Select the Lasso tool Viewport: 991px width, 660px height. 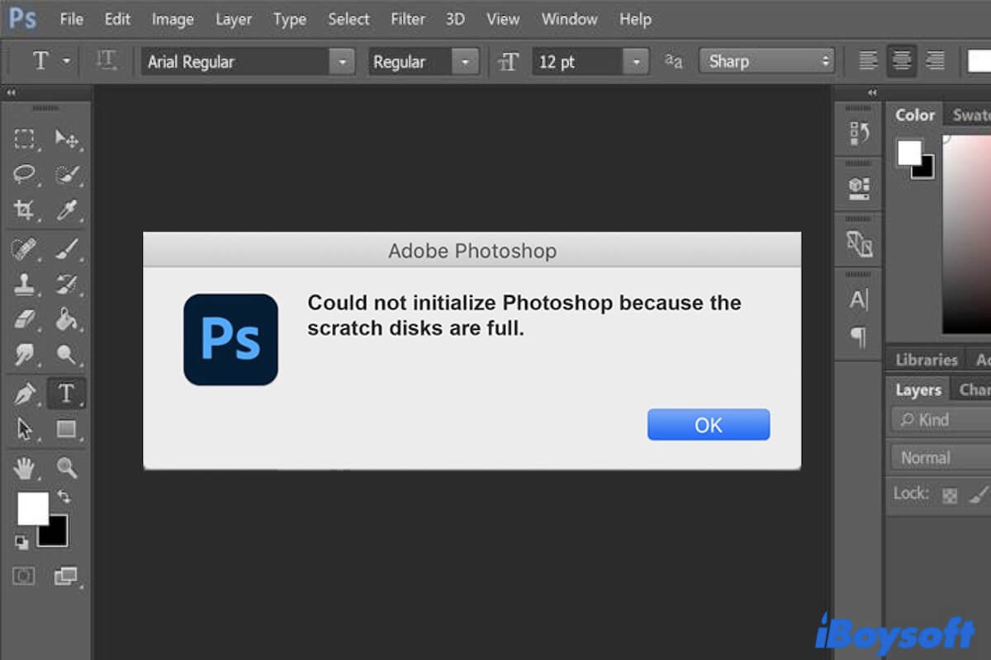tap(25, 175)
